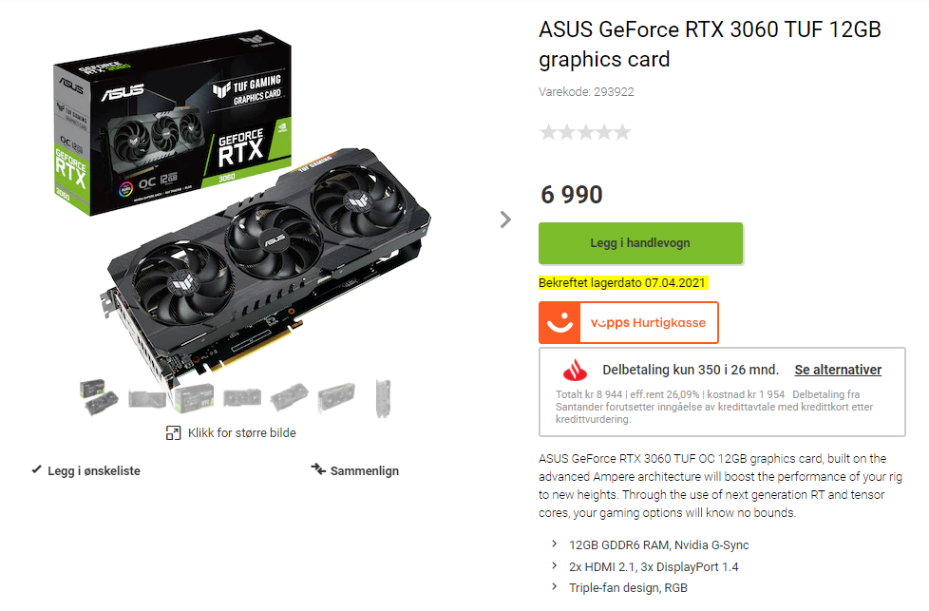This screenshot has height=611, width=929.
Task: Rate product using the star rating
Action: pos(585,131)
